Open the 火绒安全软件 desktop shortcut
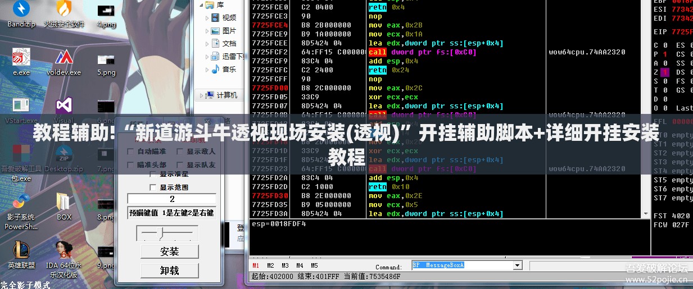 (64, 14)
